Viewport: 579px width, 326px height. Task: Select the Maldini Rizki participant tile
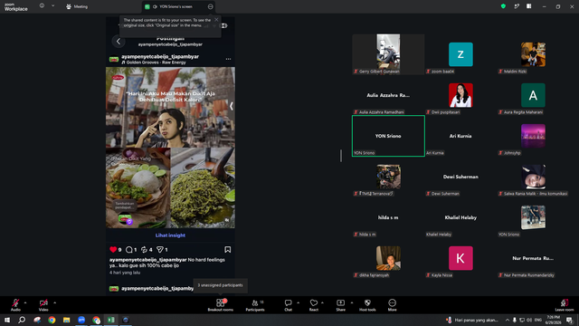point(533,54)
